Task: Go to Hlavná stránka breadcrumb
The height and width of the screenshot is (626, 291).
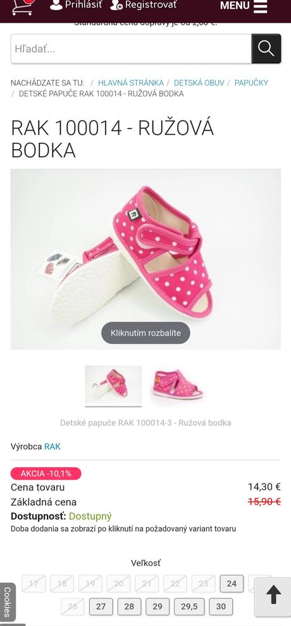Action: 131,82
